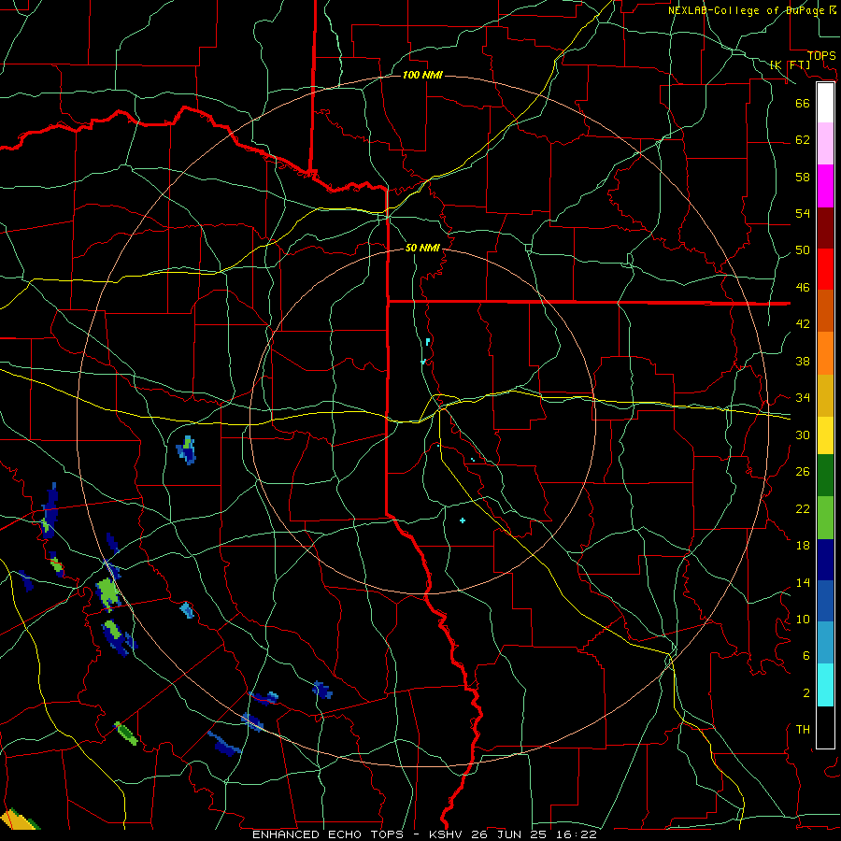Click the '54' scale value
This screenshot has width=841, height=841.
click(x=803, y=213)
